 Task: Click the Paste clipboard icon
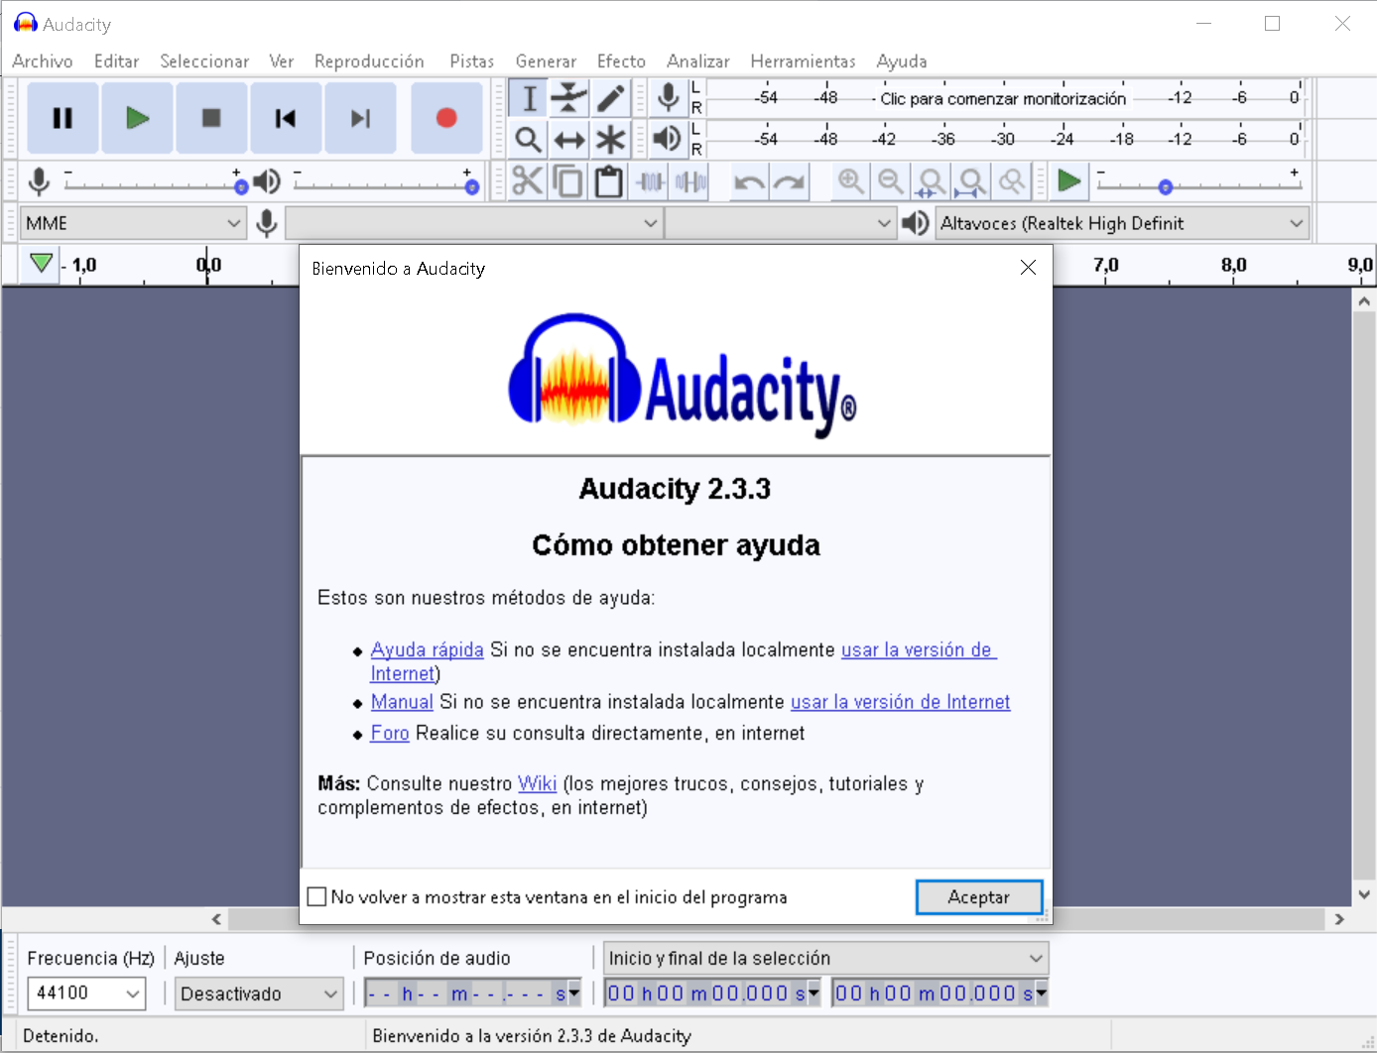click(609, 181)
